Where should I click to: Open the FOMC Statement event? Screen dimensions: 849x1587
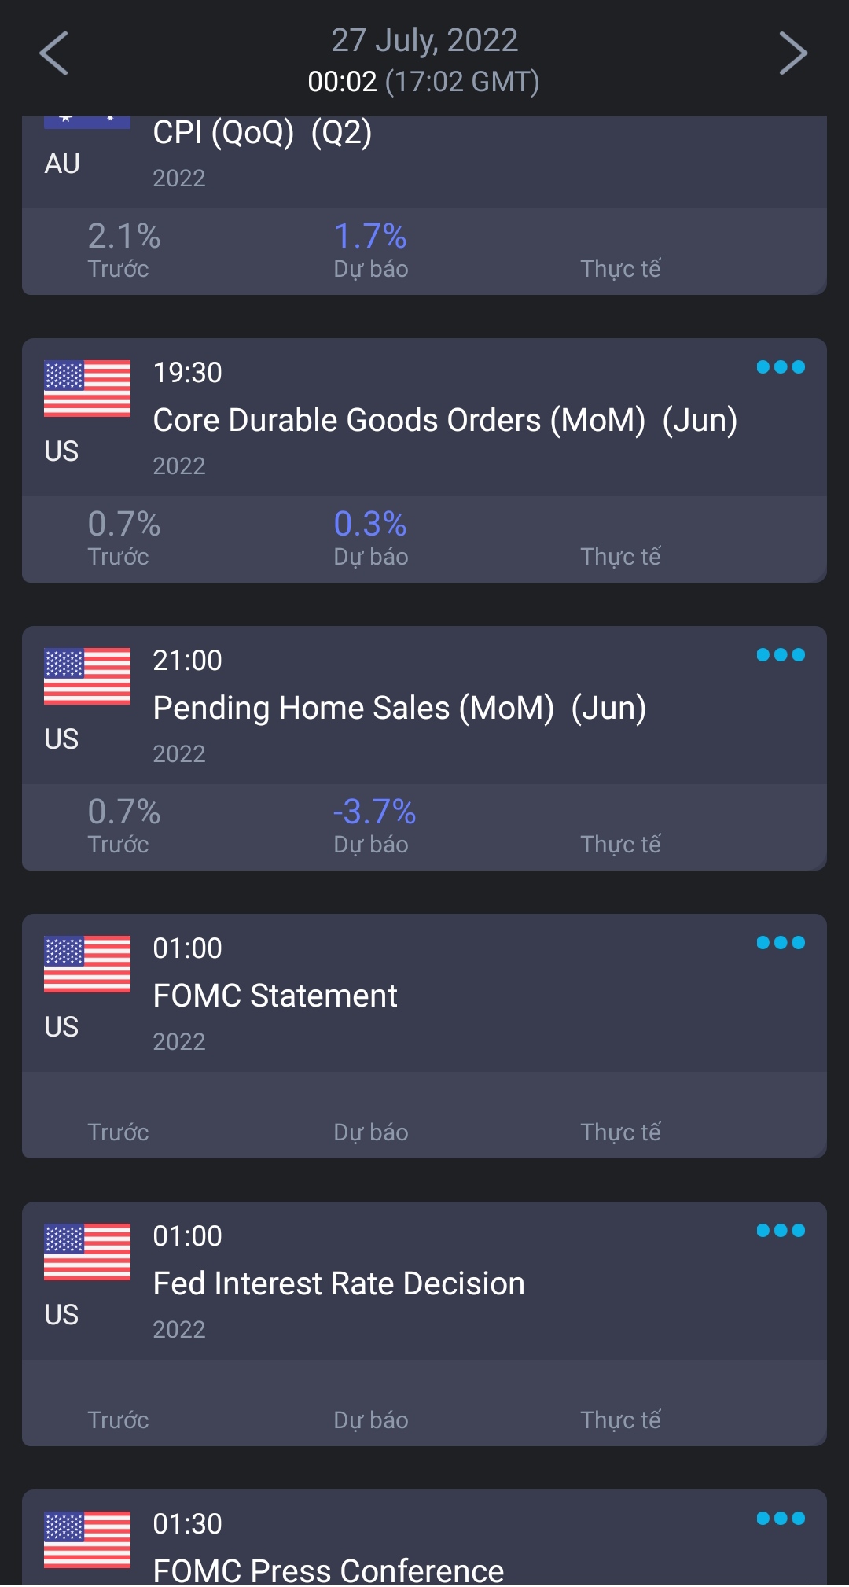tap(275, 996)
